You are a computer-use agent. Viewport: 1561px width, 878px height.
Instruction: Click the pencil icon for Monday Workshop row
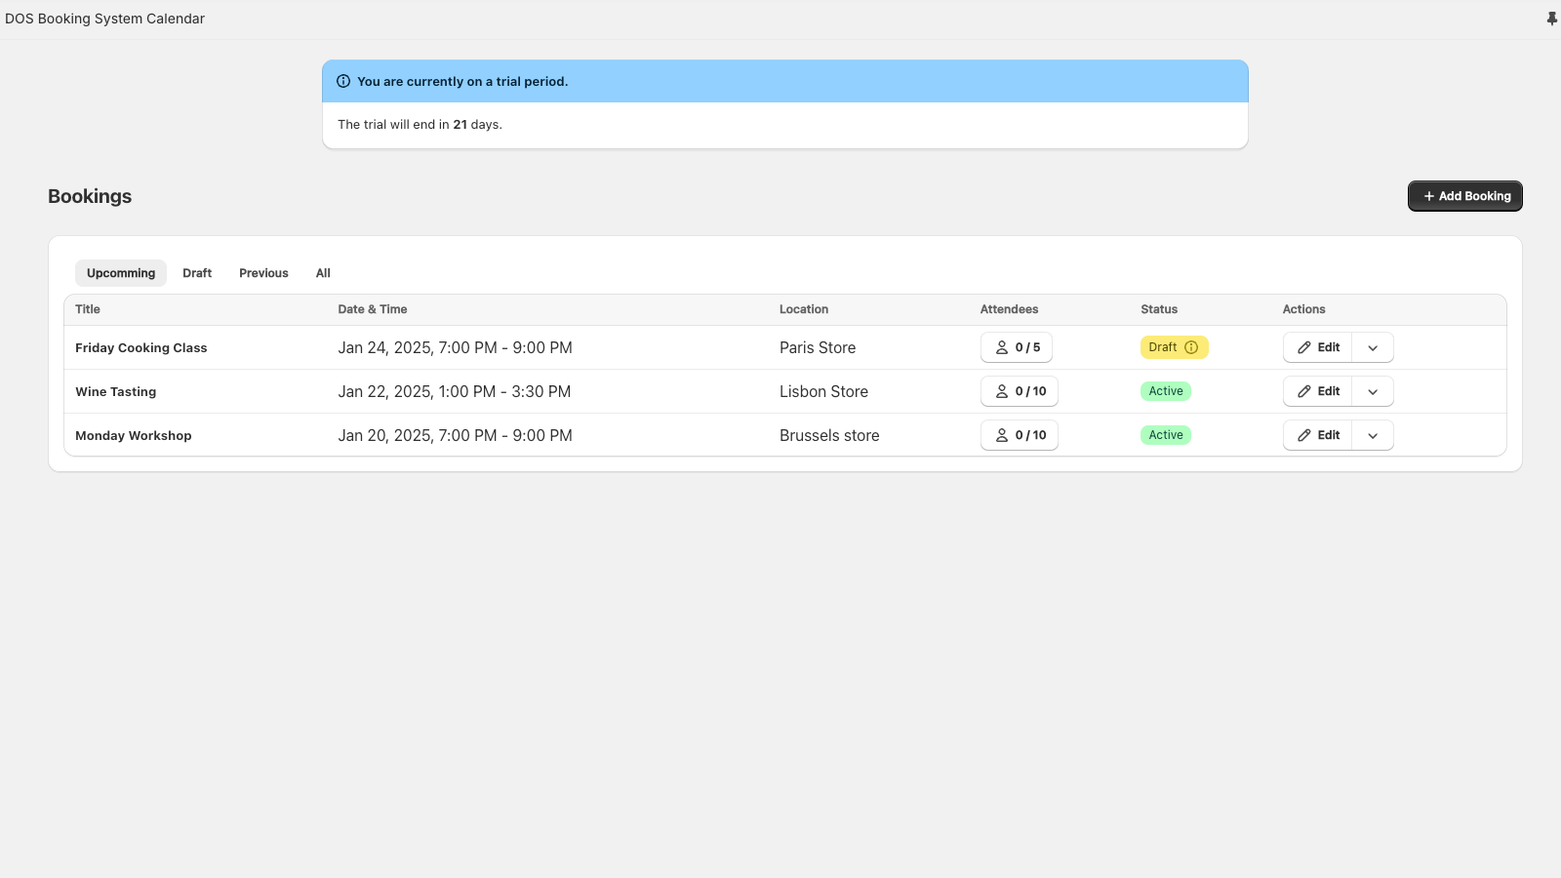[x=1304, y=435]
